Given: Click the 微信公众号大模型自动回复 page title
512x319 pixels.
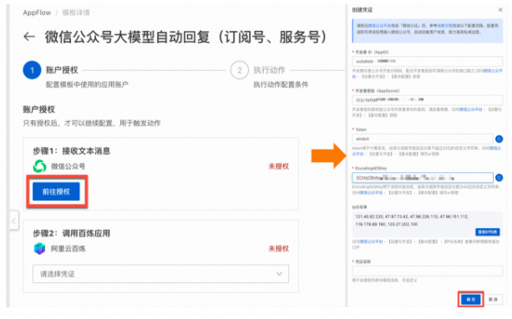Looking at the screenshot, I should coord(186,37).
